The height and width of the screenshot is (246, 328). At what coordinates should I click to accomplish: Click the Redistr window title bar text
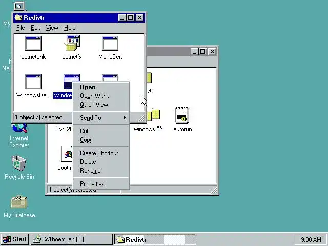click(34, 18)
